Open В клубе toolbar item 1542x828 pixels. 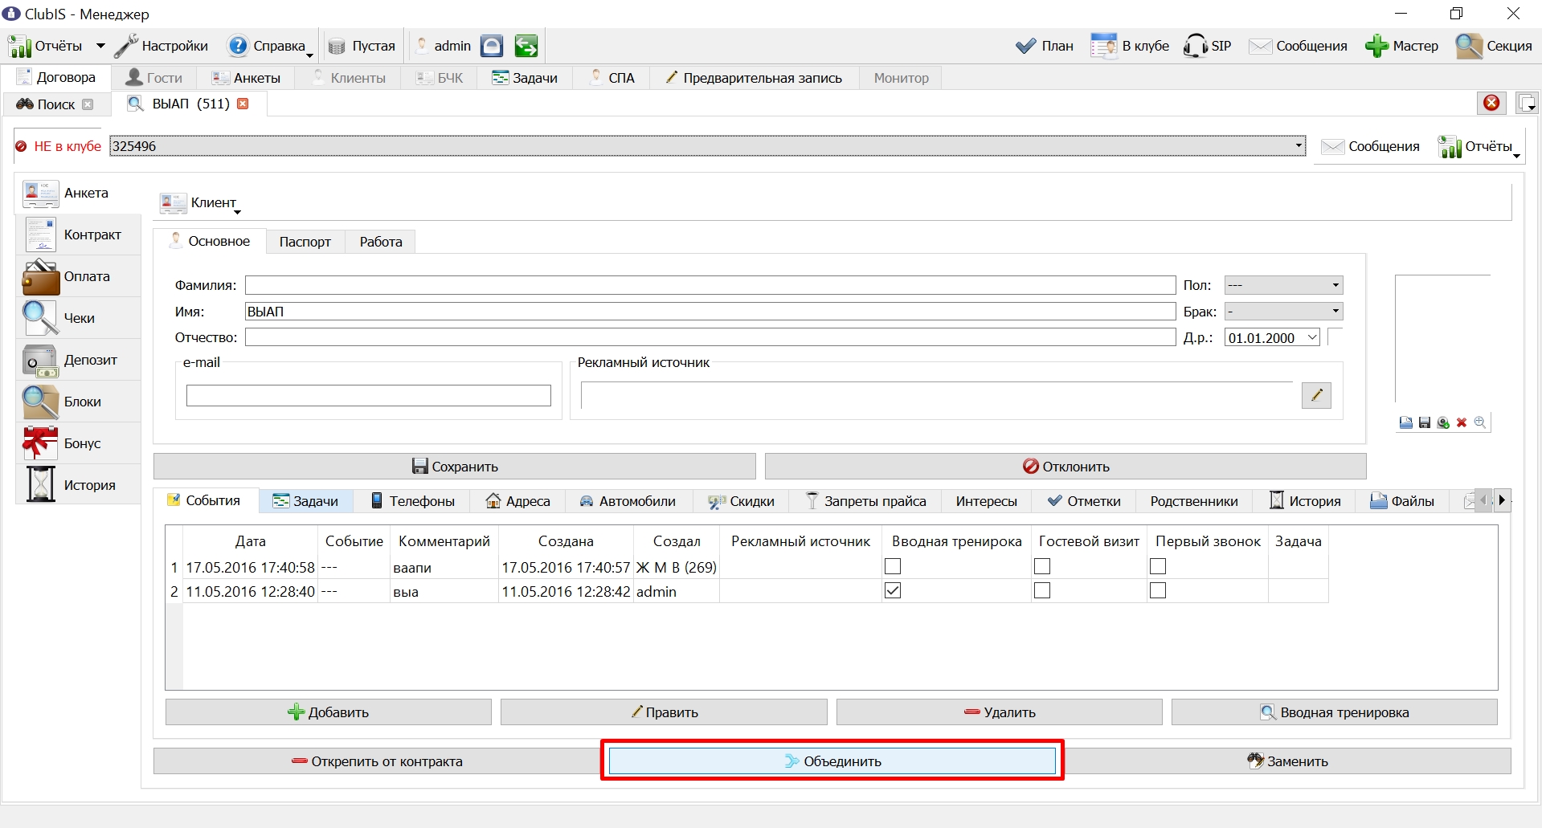pos(1130,46)
